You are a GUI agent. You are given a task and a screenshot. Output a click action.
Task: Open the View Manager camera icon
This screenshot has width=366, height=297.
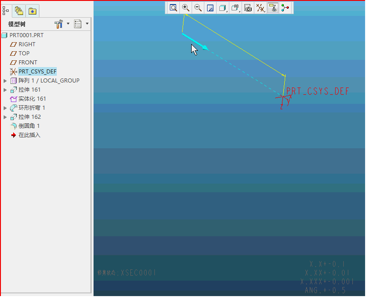click(248, 8)
